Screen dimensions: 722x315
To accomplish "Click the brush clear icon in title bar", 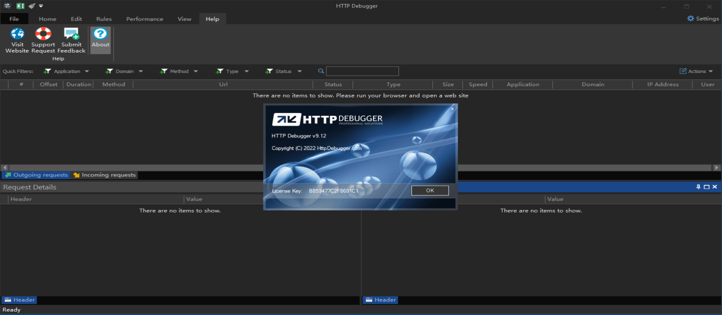I will [32, 6].
